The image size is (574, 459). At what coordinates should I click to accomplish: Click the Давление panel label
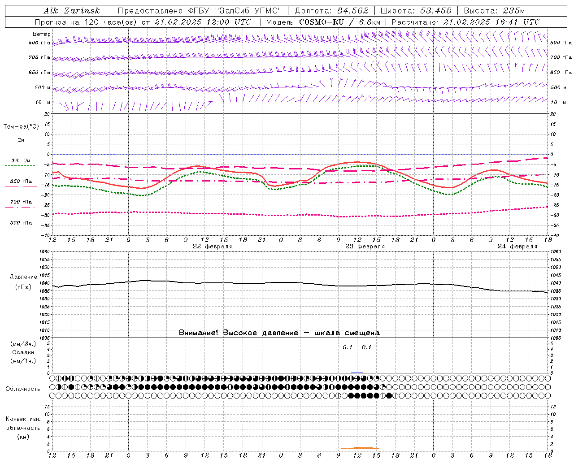pos(23,277)
